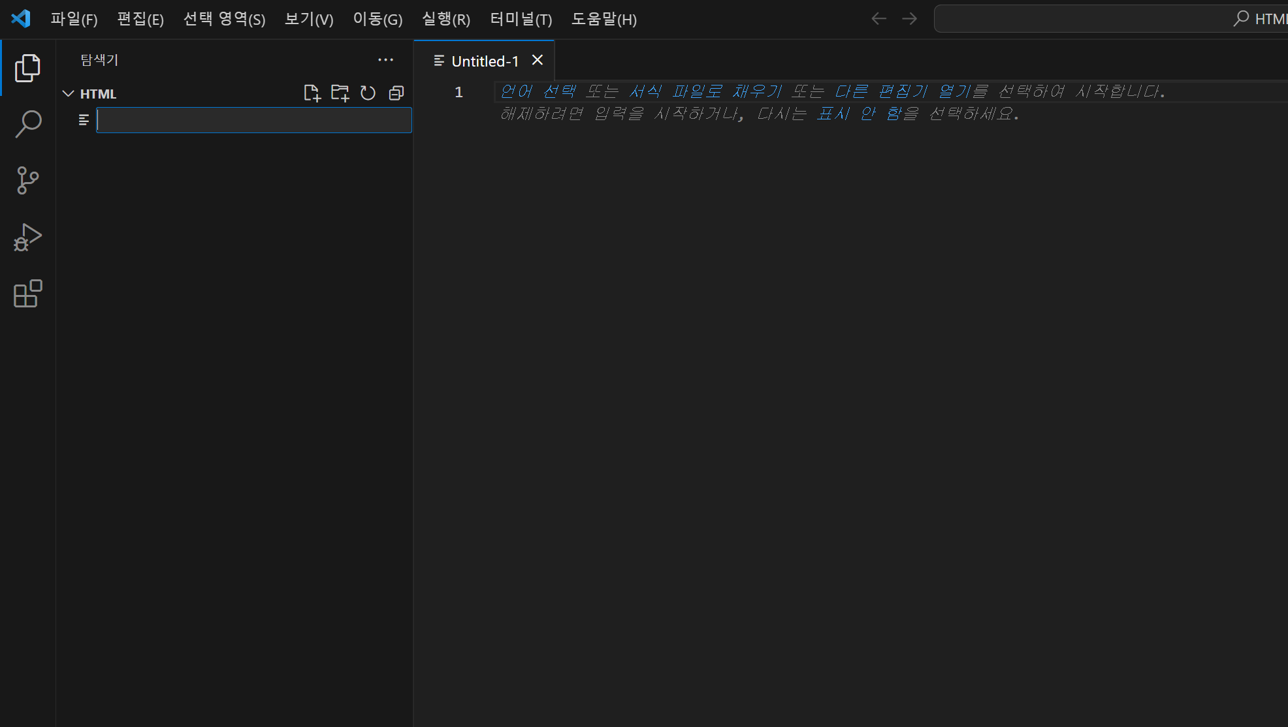
Task: Close the Untitled-1 editor tab
Action: point(538,60)
